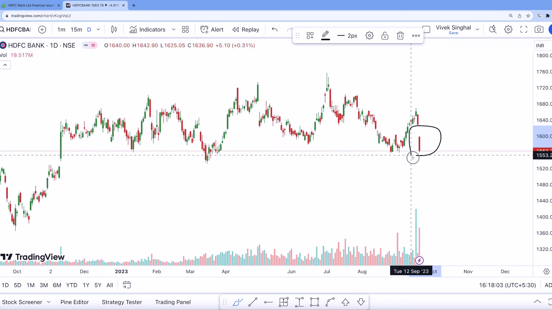Change pencil line color in drawing toolbar
The height and width of the screenshot is (310, 552).
(x=325, y=36)
